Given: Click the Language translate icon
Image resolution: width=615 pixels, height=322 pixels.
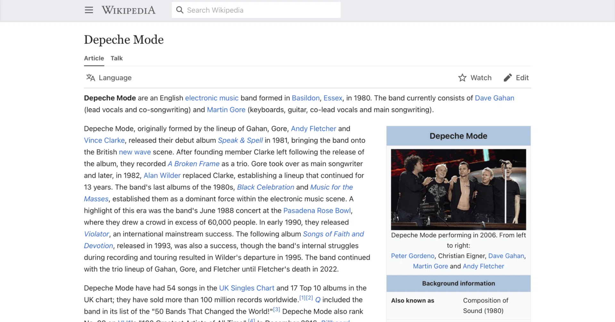Looking at the screenshot, I should click(91, 78).
